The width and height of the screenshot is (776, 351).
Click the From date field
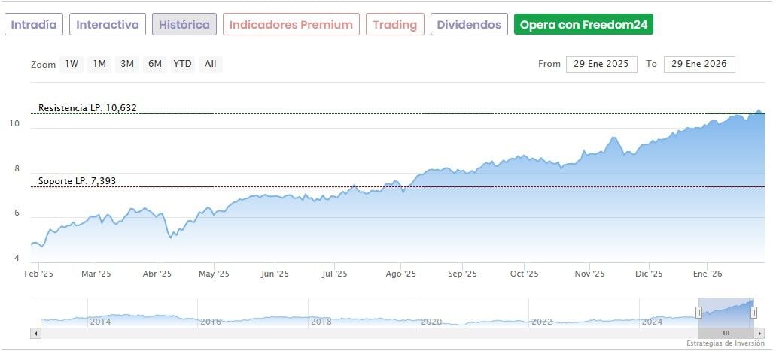602,64
